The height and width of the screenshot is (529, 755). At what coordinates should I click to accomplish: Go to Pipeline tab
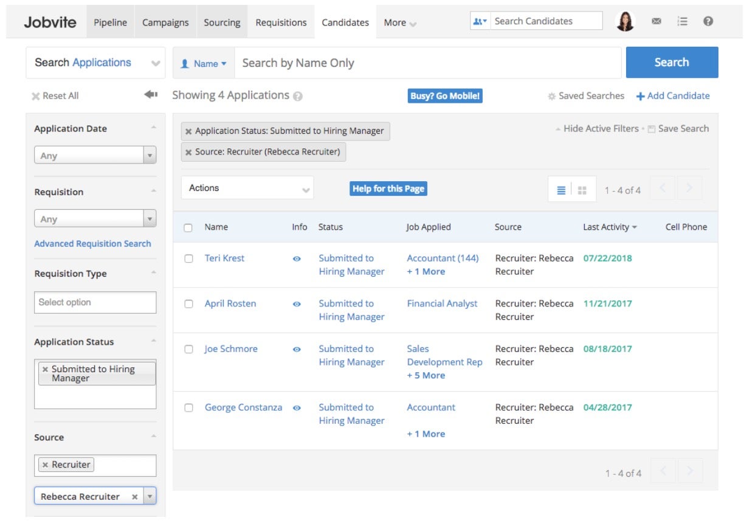point(111,22)
